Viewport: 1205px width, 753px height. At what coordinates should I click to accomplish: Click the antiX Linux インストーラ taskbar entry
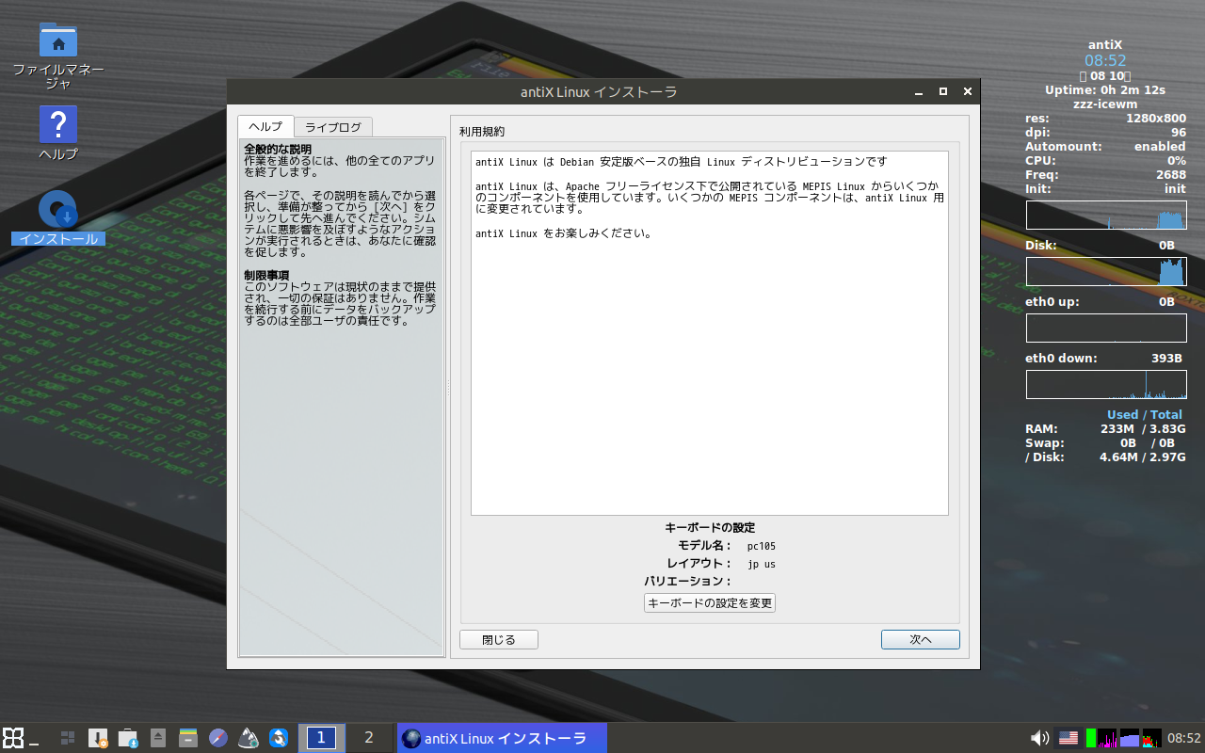[502, 738]
